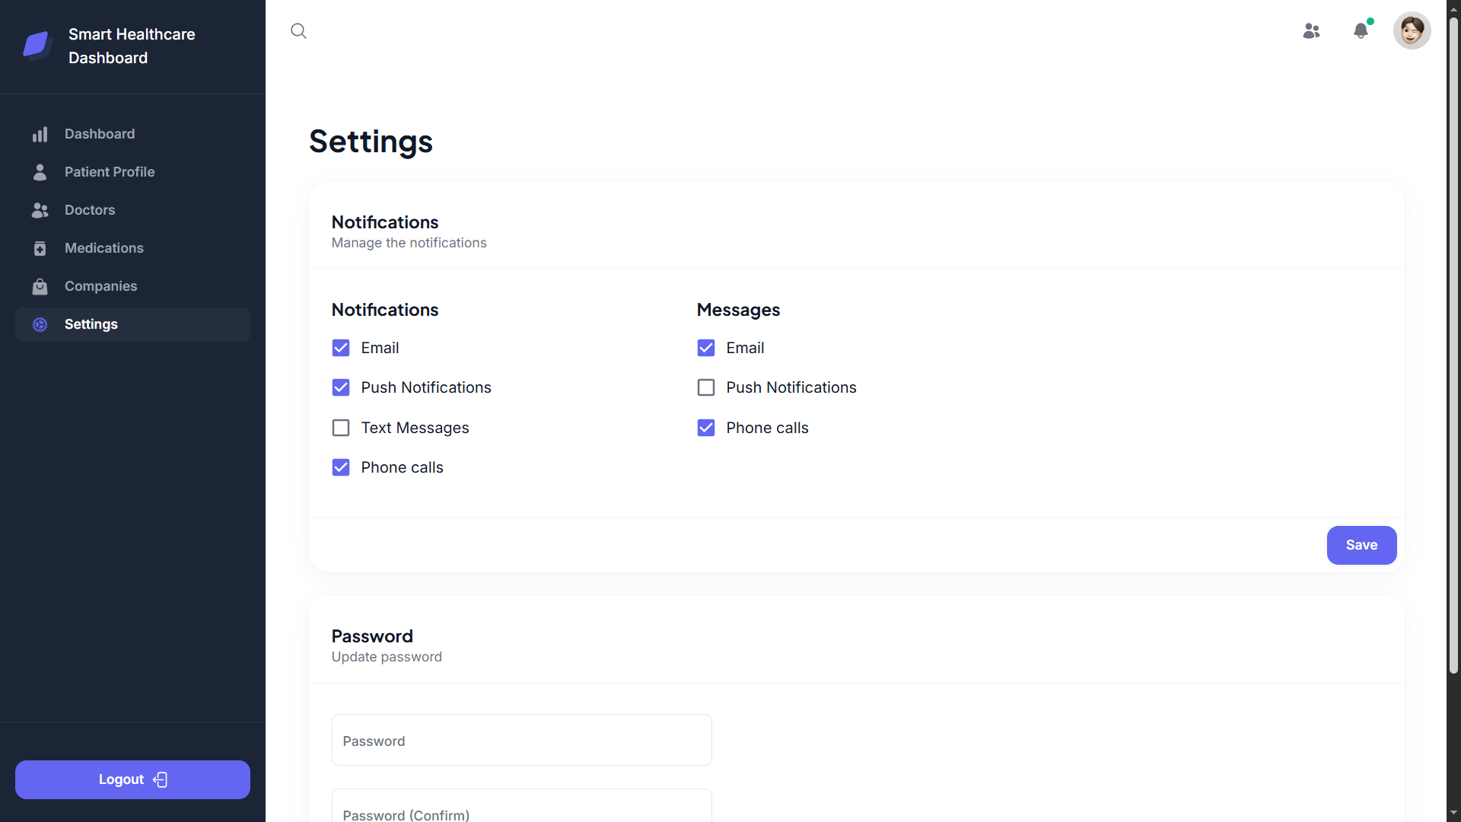The image size is (1461, 822).
Task: Navigate to Medications page
Action: coord(132,248)
